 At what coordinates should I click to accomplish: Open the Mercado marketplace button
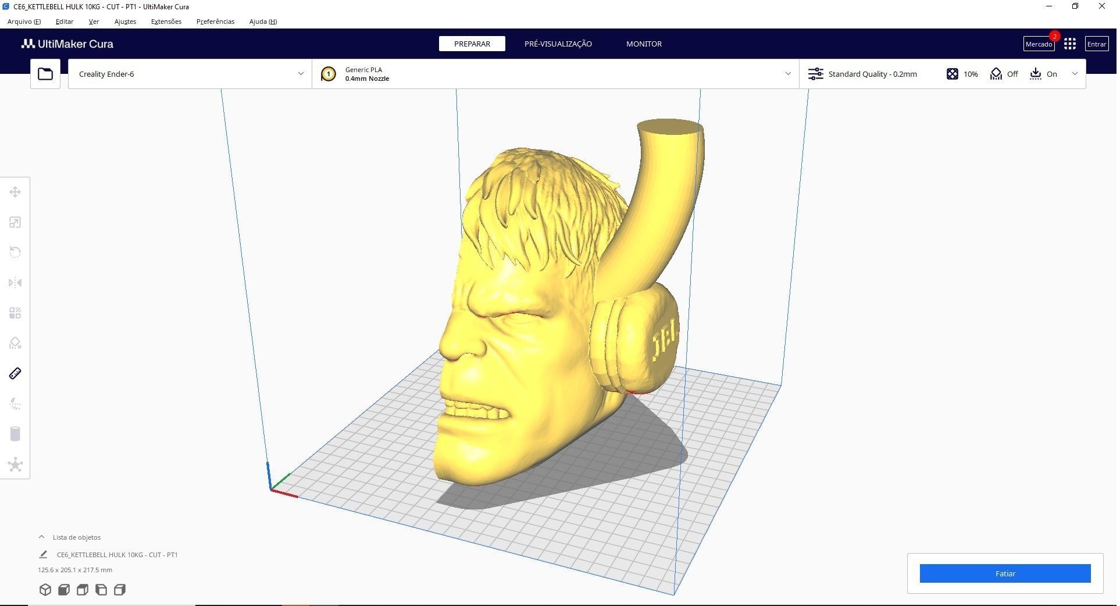tap(1039, 44)
